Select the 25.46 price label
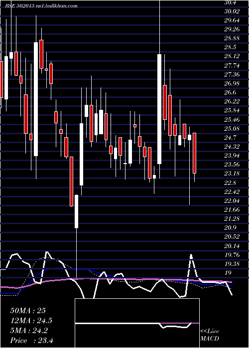The width and height of the screenshot is (249, 348). tap(232, 120)
